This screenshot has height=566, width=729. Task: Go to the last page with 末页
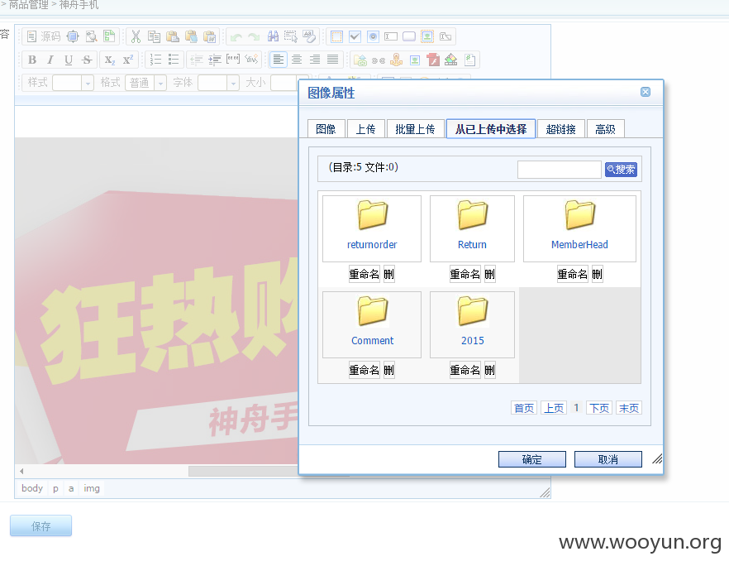point(628,408)
